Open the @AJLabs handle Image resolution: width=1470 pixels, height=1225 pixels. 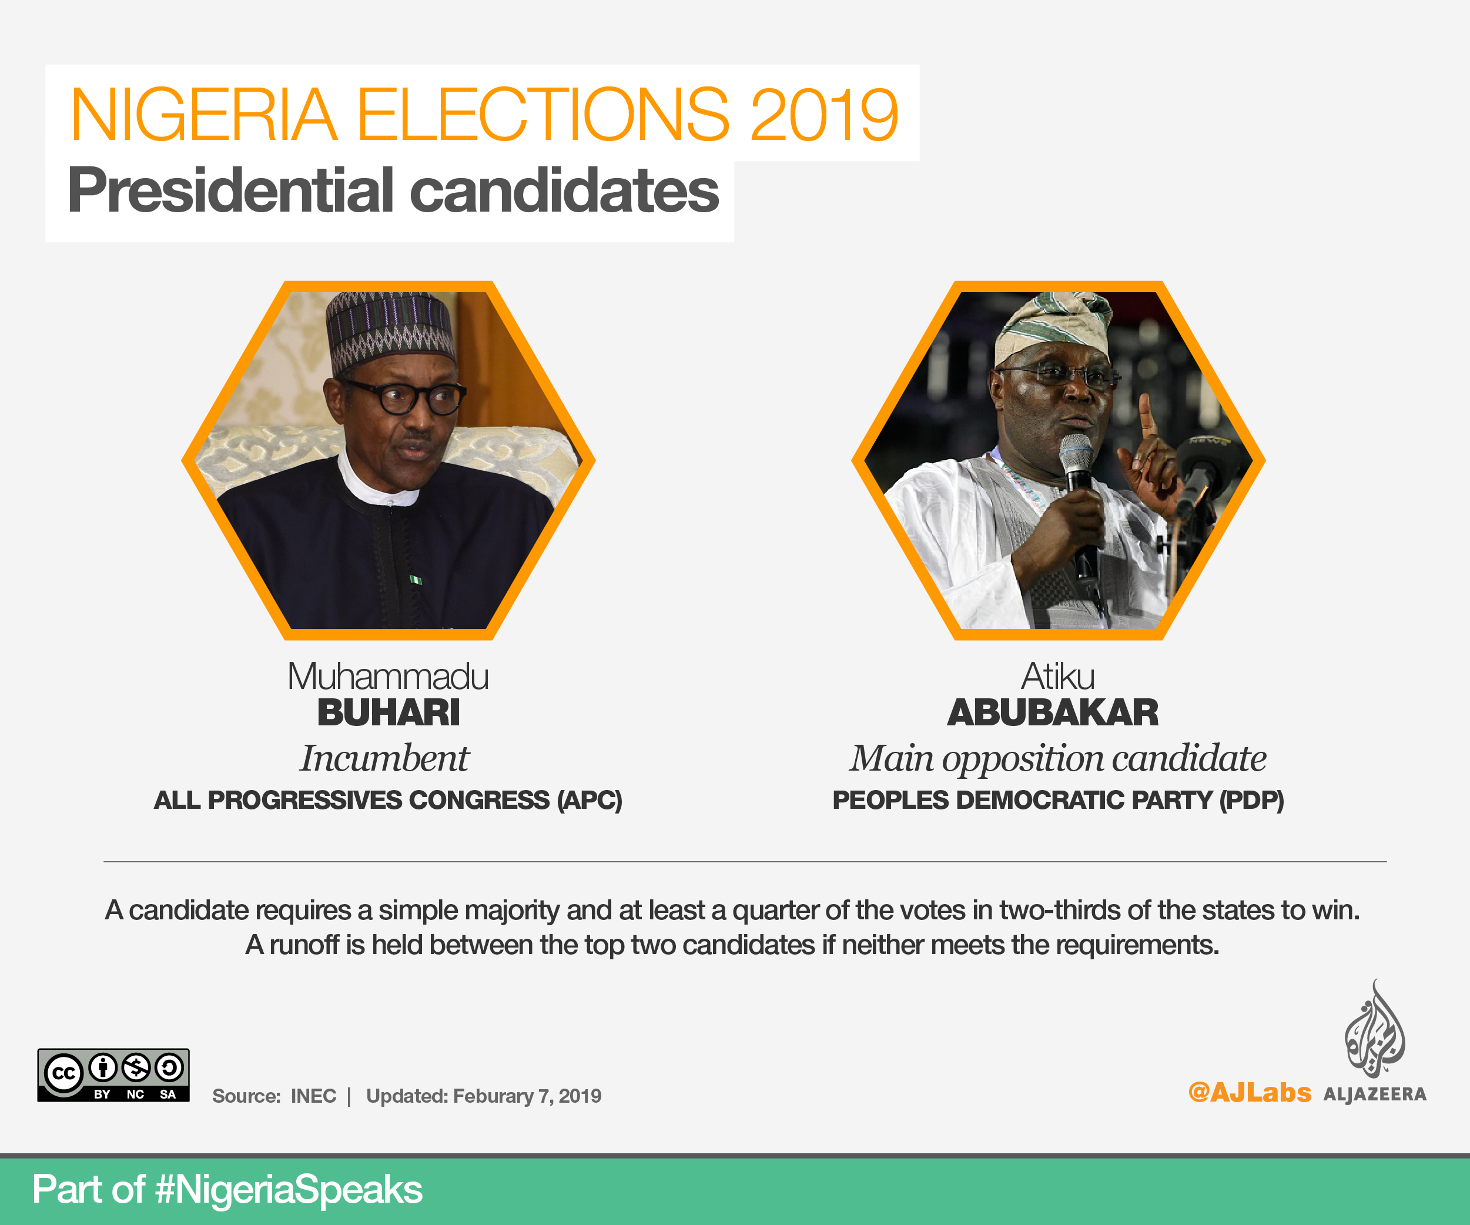pyautogui.click(x=1250, y=1093)
